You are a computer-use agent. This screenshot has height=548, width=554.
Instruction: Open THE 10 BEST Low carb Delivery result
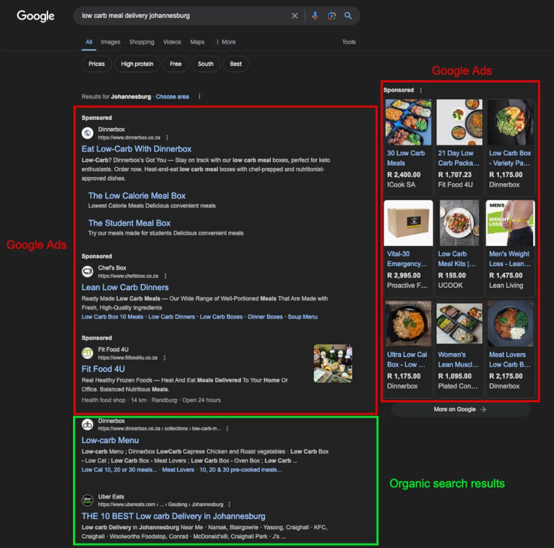point(173,516)
